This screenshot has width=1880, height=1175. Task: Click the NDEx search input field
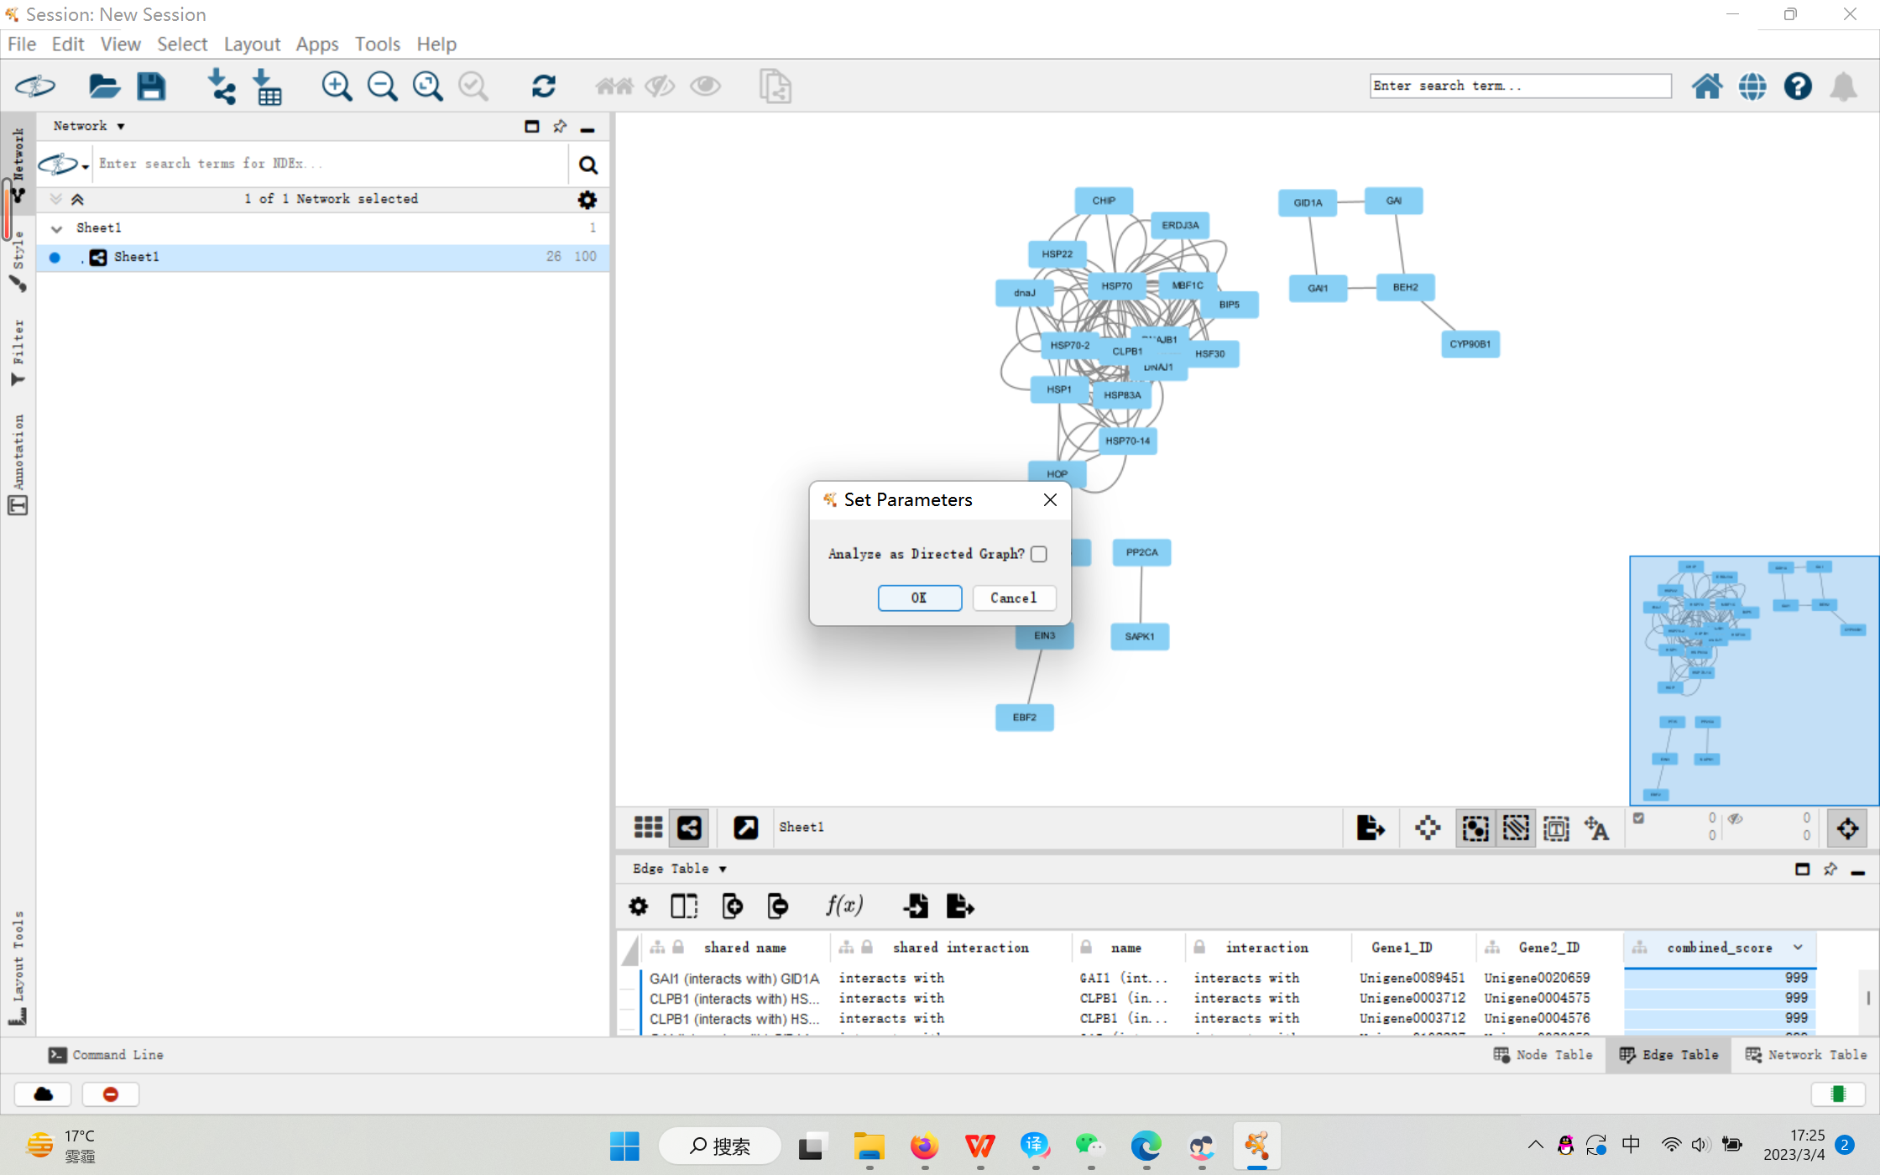(327, 164)
